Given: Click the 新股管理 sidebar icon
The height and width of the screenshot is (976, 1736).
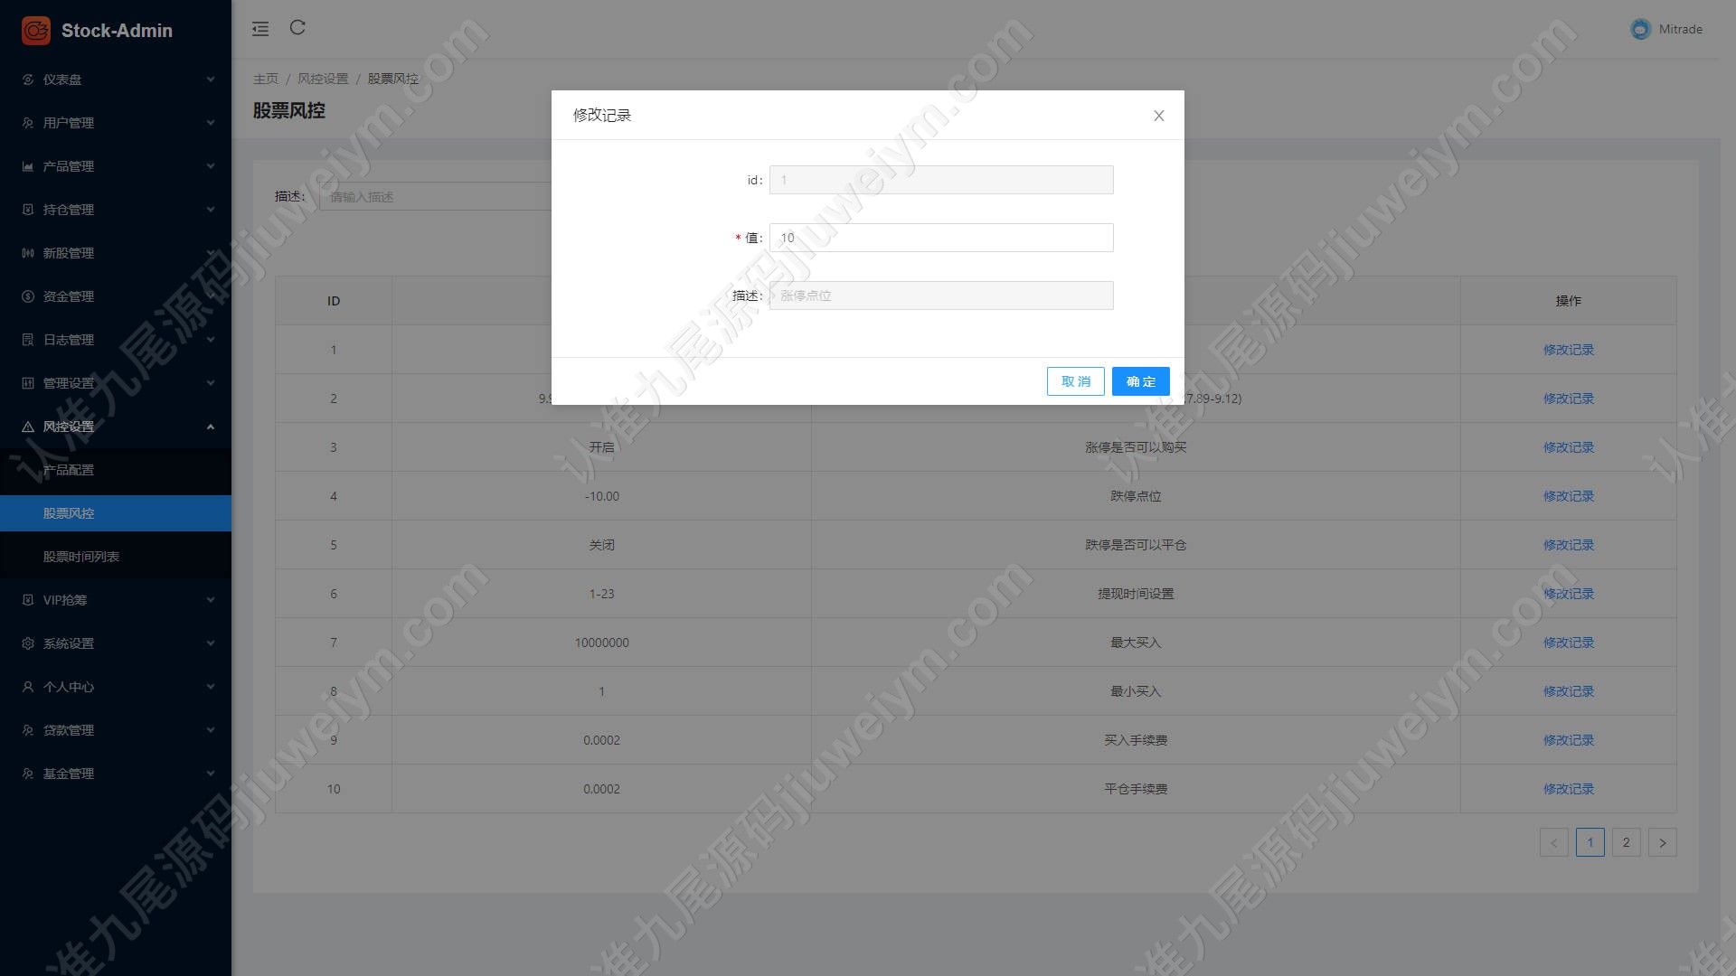Looking at the screenshot, I should click(x=28, y=253).
